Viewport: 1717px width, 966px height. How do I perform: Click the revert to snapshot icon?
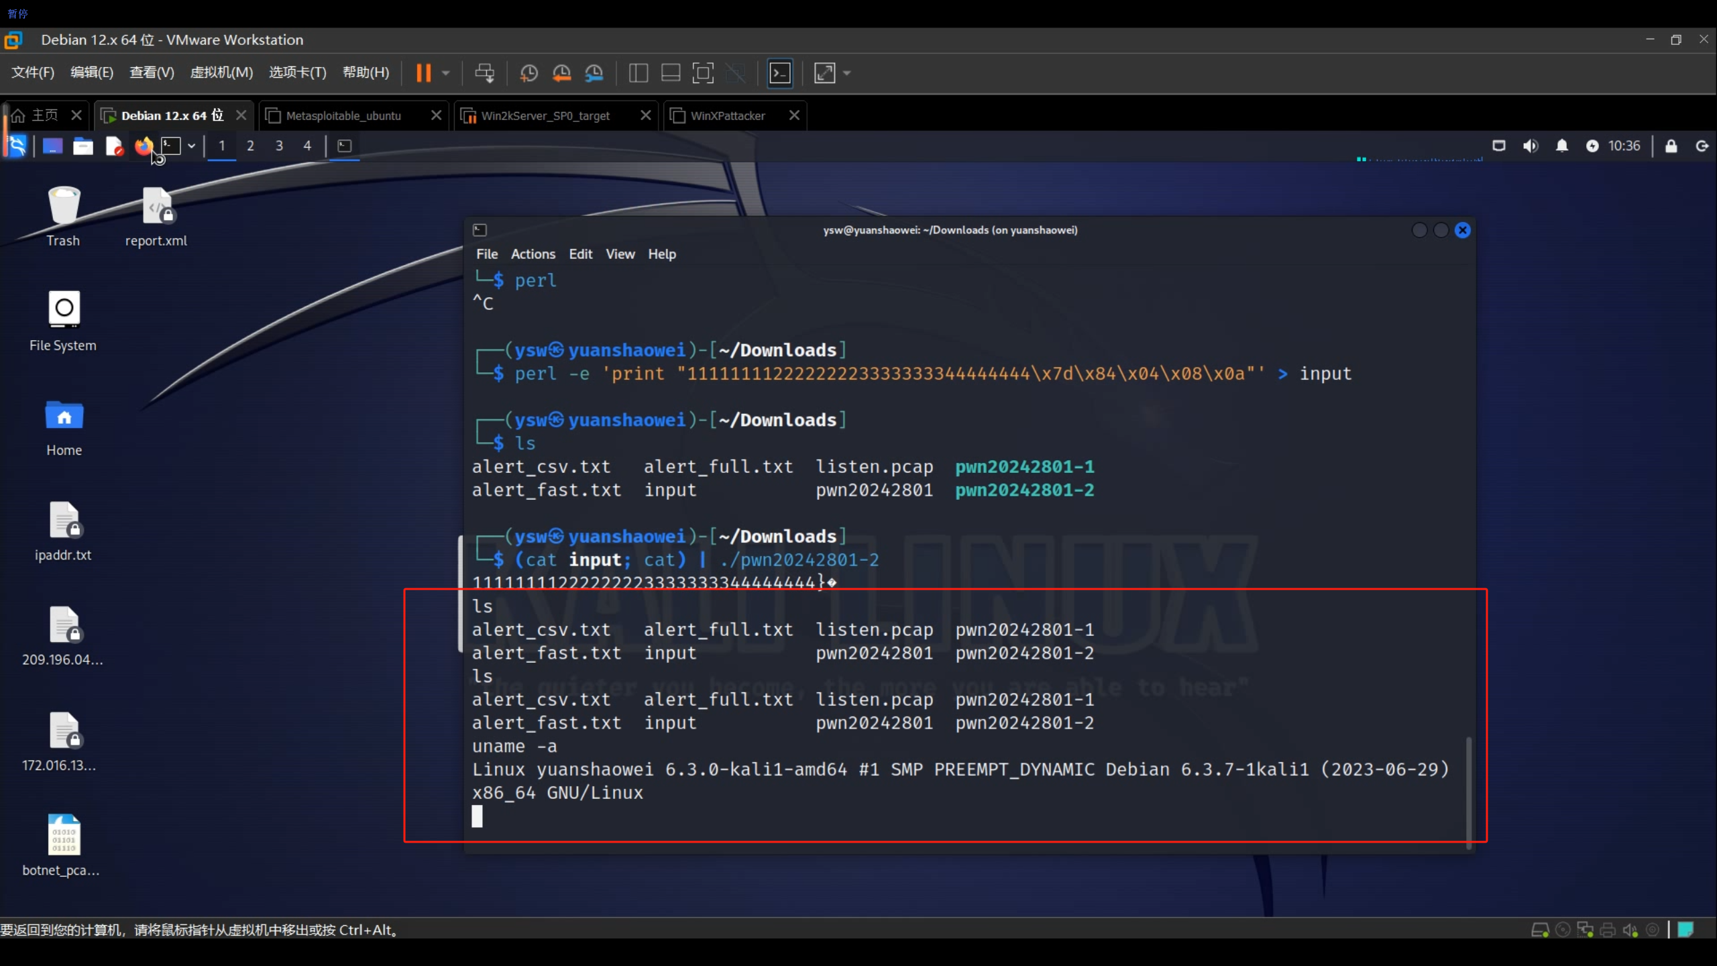click(561, 72)
